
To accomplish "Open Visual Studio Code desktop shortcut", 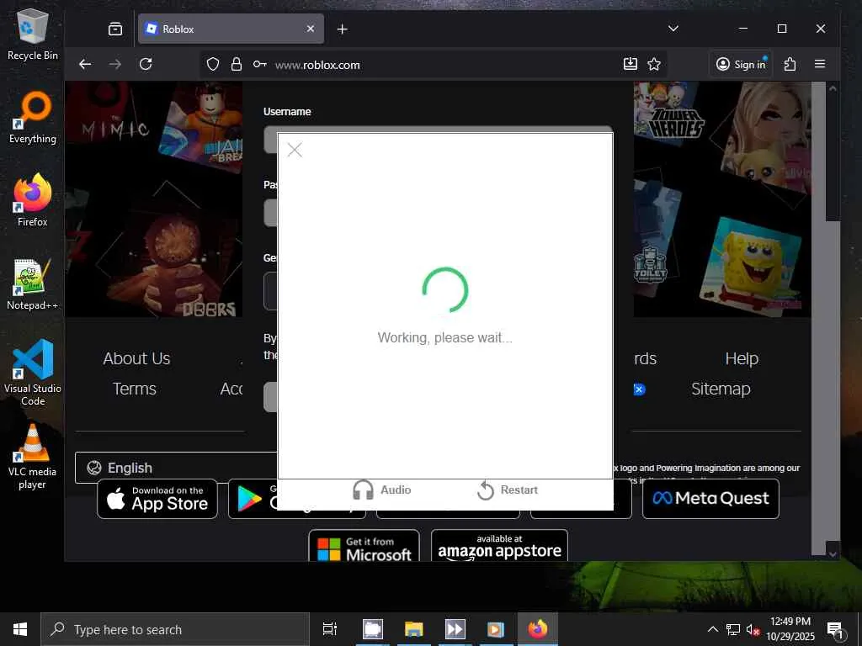I will pos(33,373).
